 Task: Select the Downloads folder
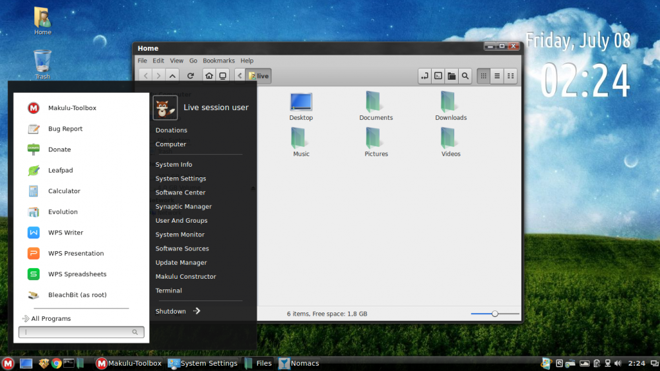tap(451, 107)
